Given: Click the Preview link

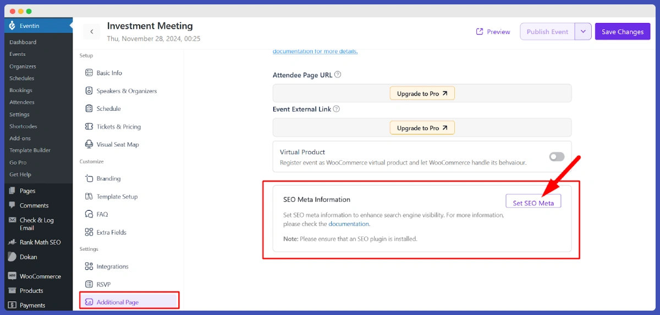Looking at the screenshot, I should coord(493,32).
